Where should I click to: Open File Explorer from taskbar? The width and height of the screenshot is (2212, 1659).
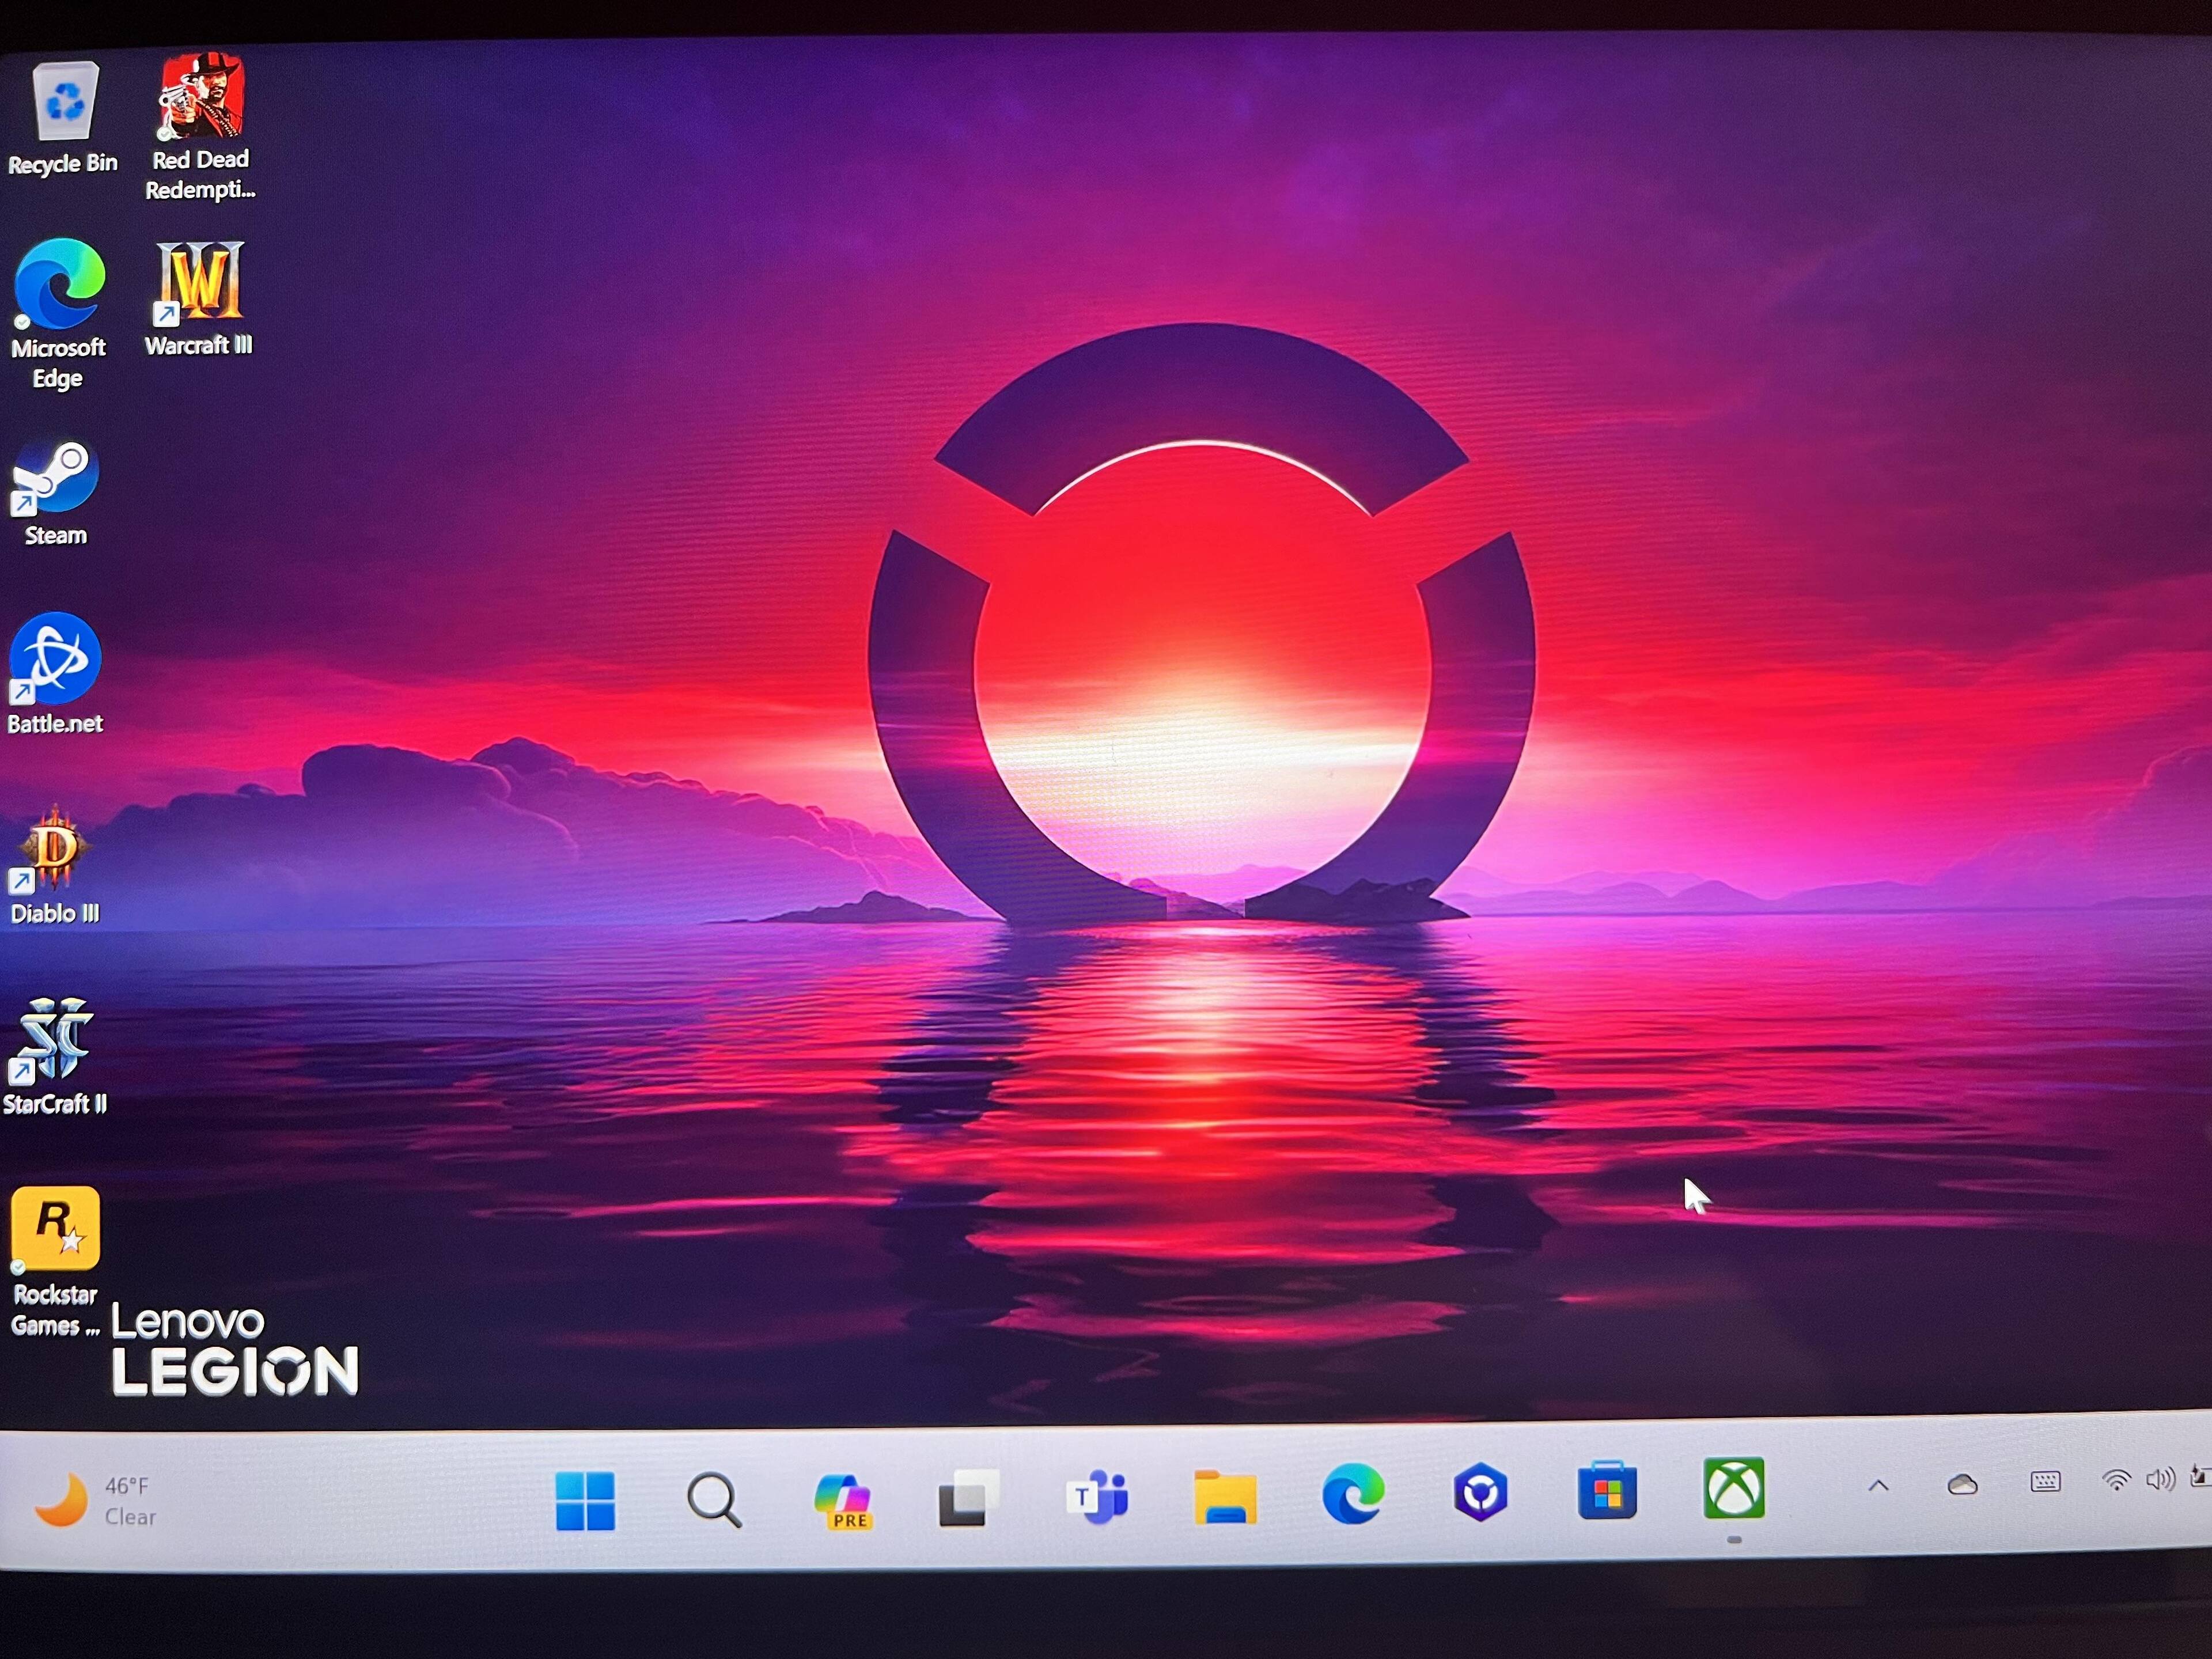pyautogui.click(x=1225, y=1497)
